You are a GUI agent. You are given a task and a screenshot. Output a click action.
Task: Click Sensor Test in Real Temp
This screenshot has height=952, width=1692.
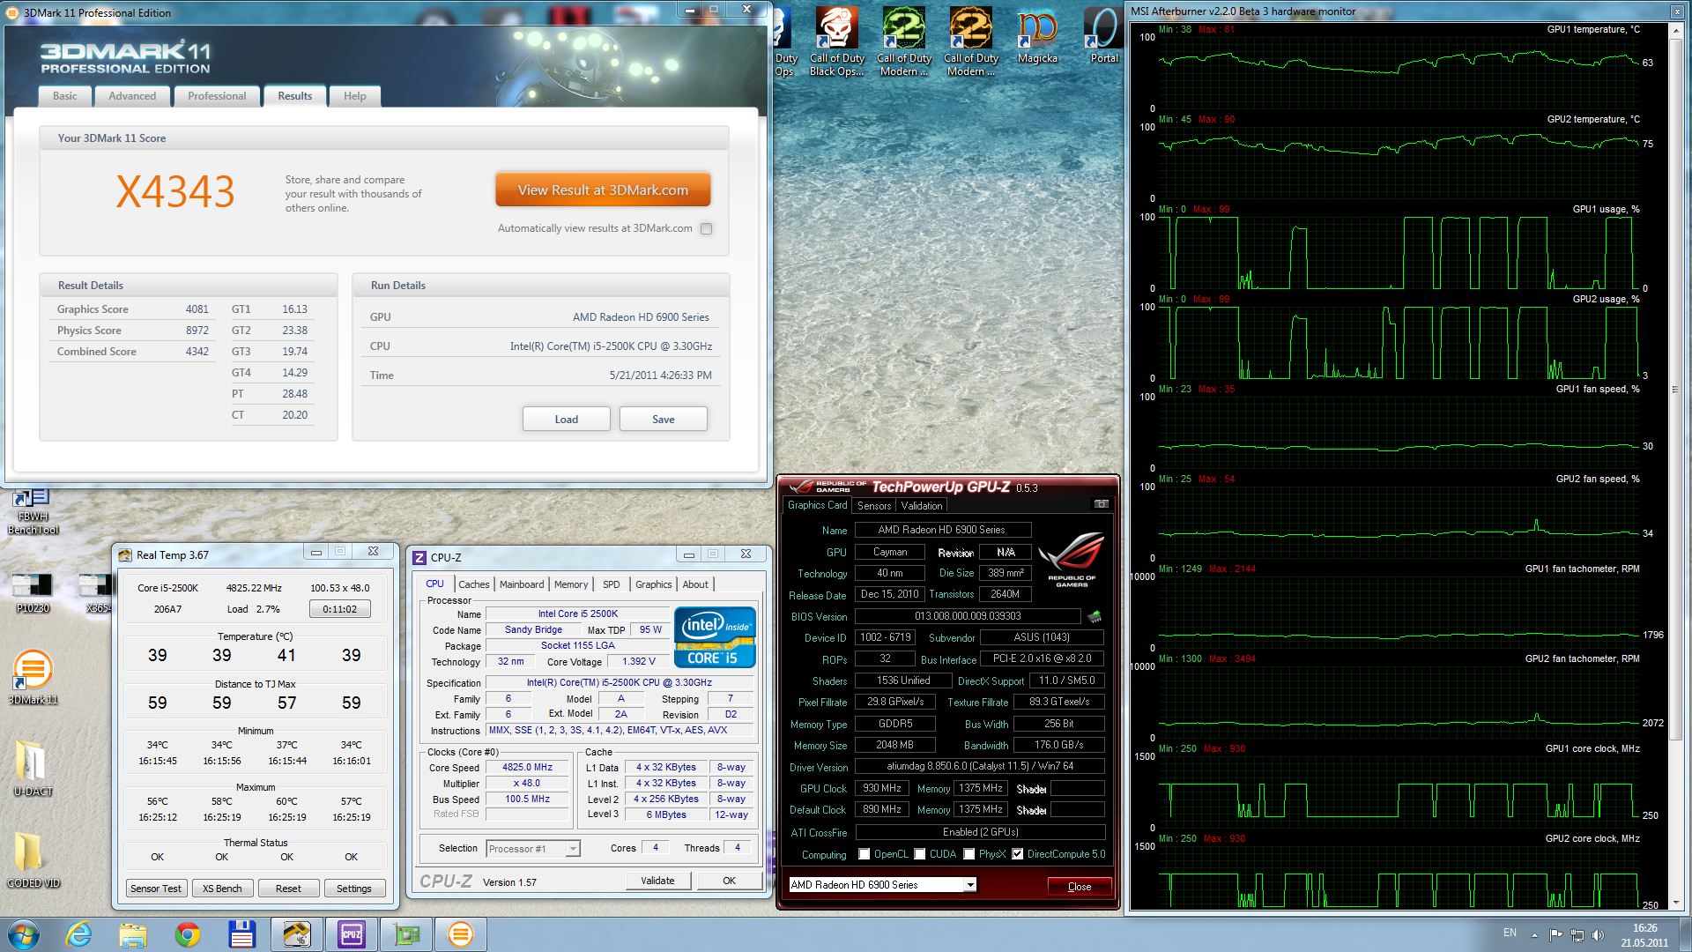pyautogui.click(x=156, y=889)
